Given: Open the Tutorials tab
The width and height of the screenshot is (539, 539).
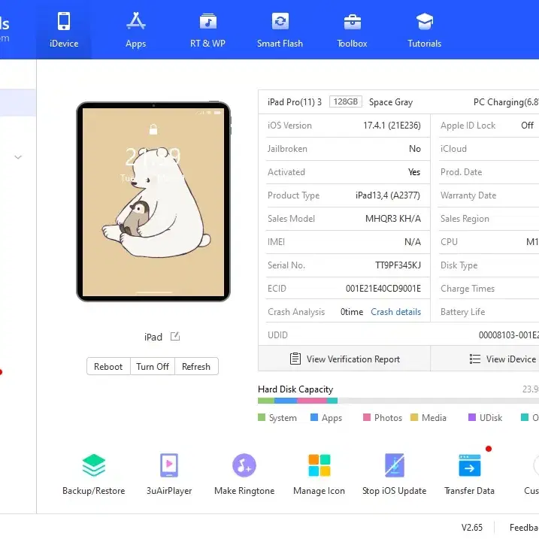Looking at the screenshot, I should tap(424, 29).
